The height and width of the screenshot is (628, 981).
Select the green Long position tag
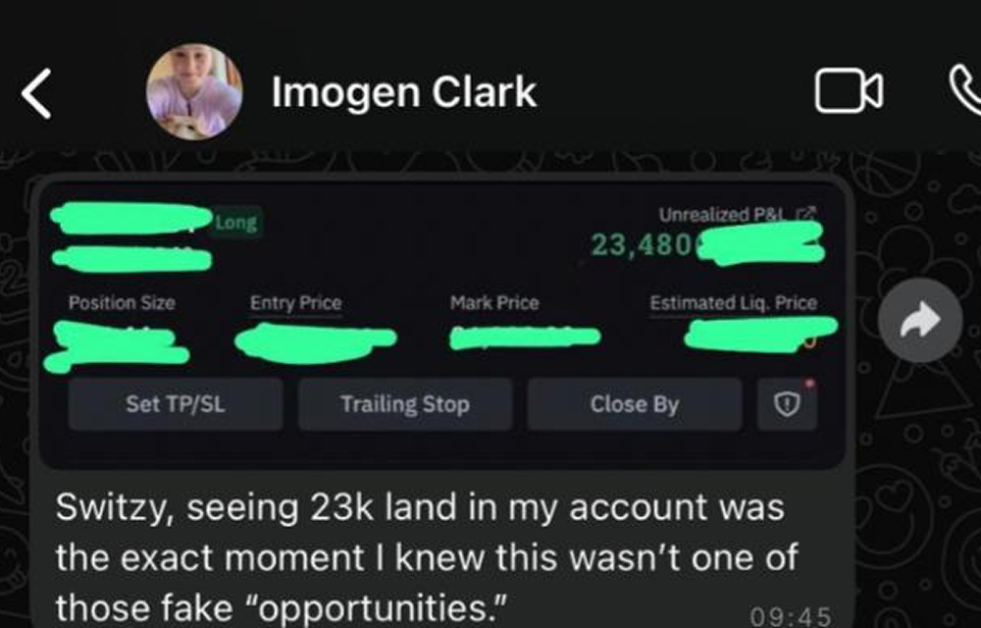(x=236, y=222)
